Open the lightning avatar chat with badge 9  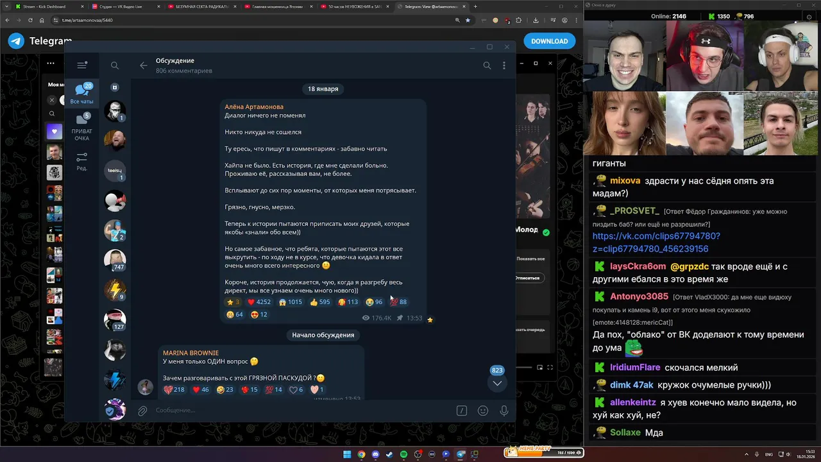[x=115, y=290]
